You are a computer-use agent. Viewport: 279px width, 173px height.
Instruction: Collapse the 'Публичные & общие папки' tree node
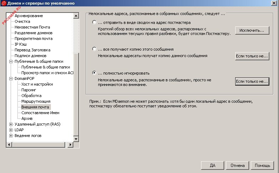[11, 61]
